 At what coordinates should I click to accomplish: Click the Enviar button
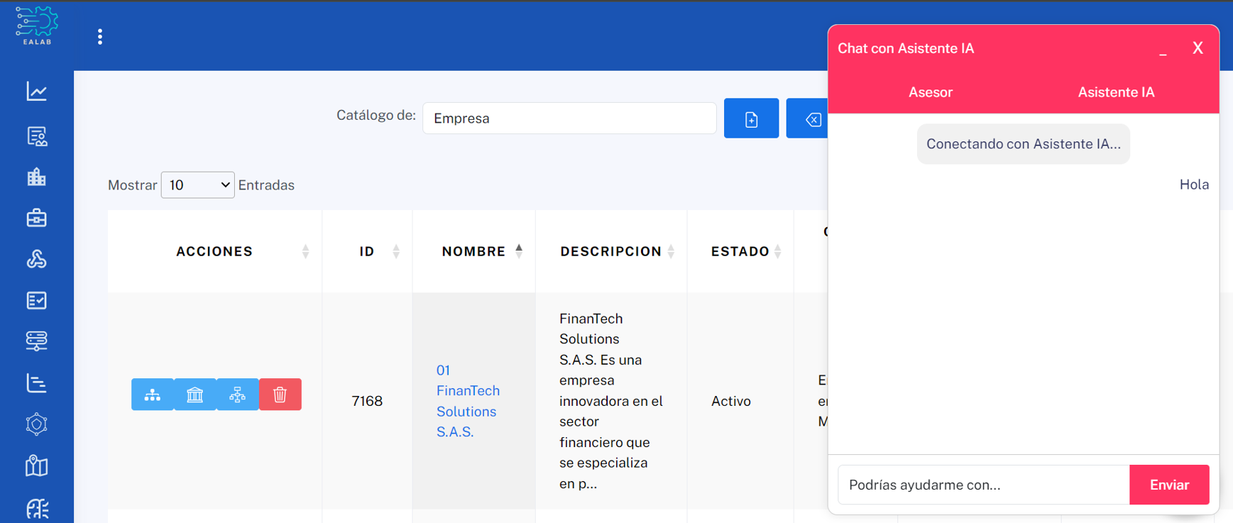click(x=1169, y=485)
